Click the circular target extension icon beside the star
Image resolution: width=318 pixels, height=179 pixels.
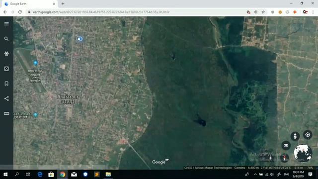click(x=256, y=12)
